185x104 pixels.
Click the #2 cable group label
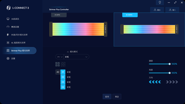[58, 72]
